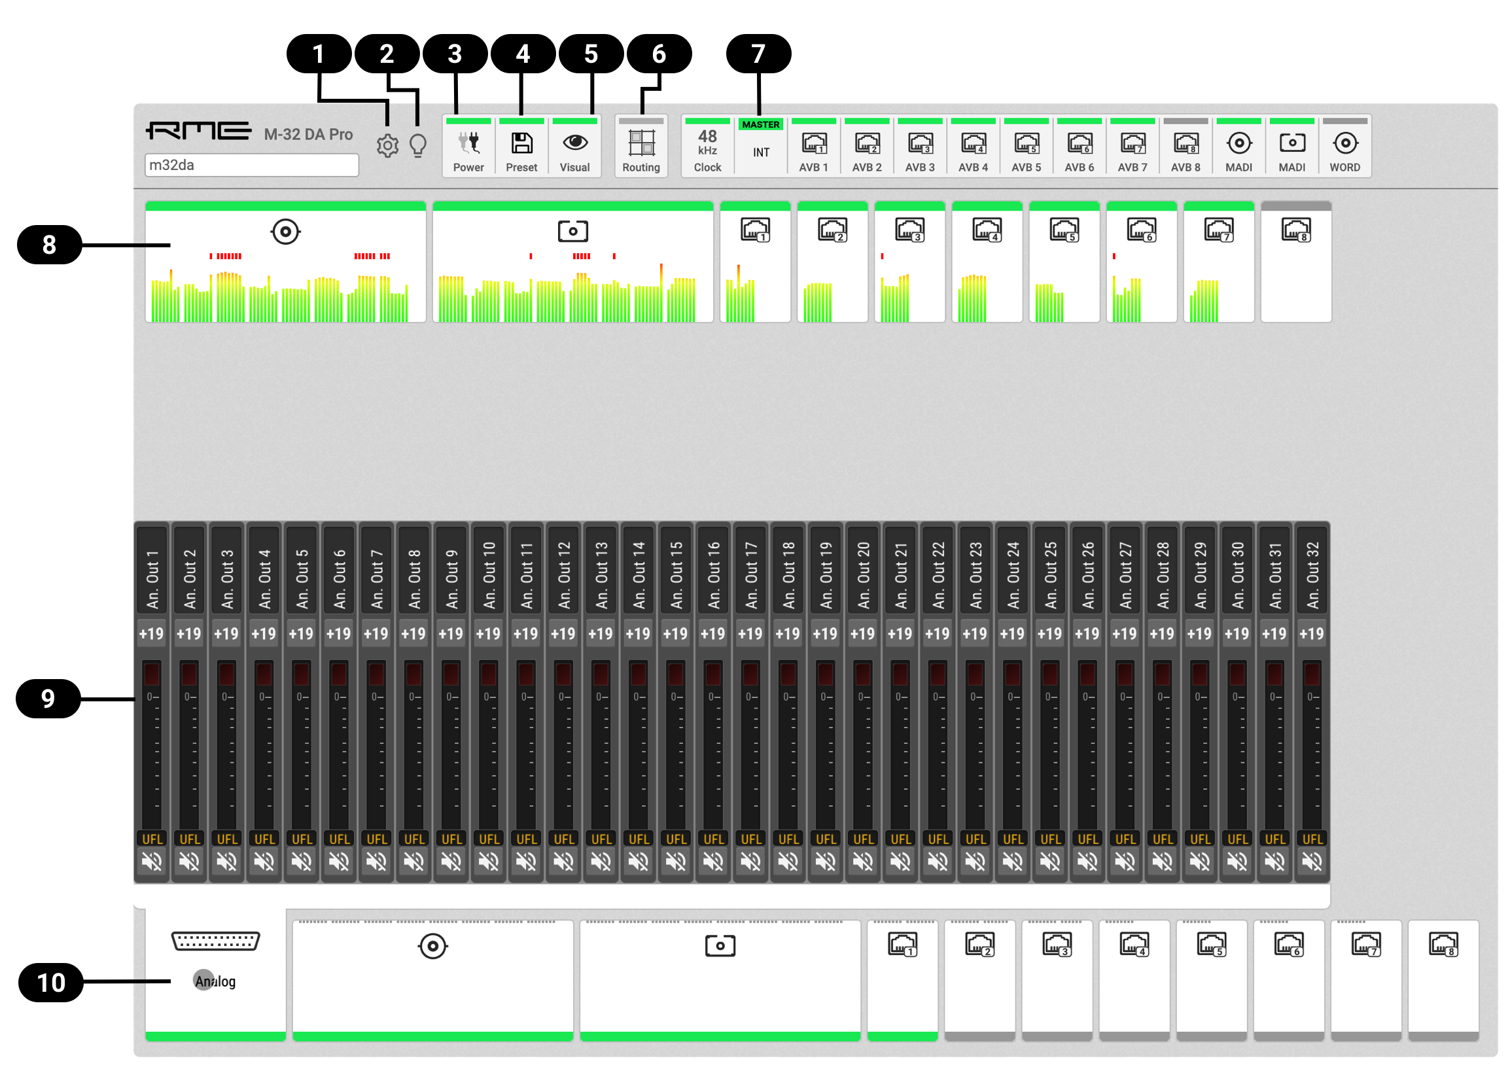Click the light bulb identify icon
This screenshot has height=1086, width=1510.
click(x=417, y=145)
